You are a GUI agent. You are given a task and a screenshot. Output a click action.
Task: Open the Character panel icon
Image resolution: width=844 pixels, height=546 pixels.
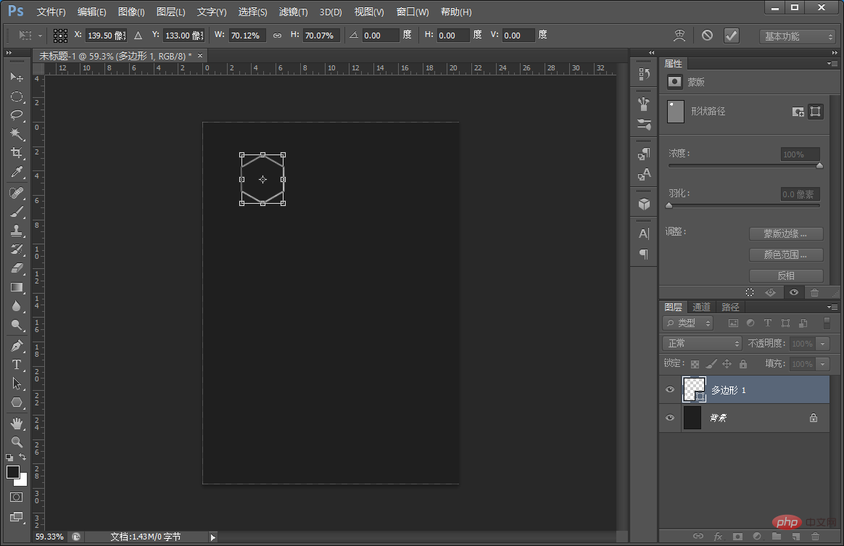point(644,233)
